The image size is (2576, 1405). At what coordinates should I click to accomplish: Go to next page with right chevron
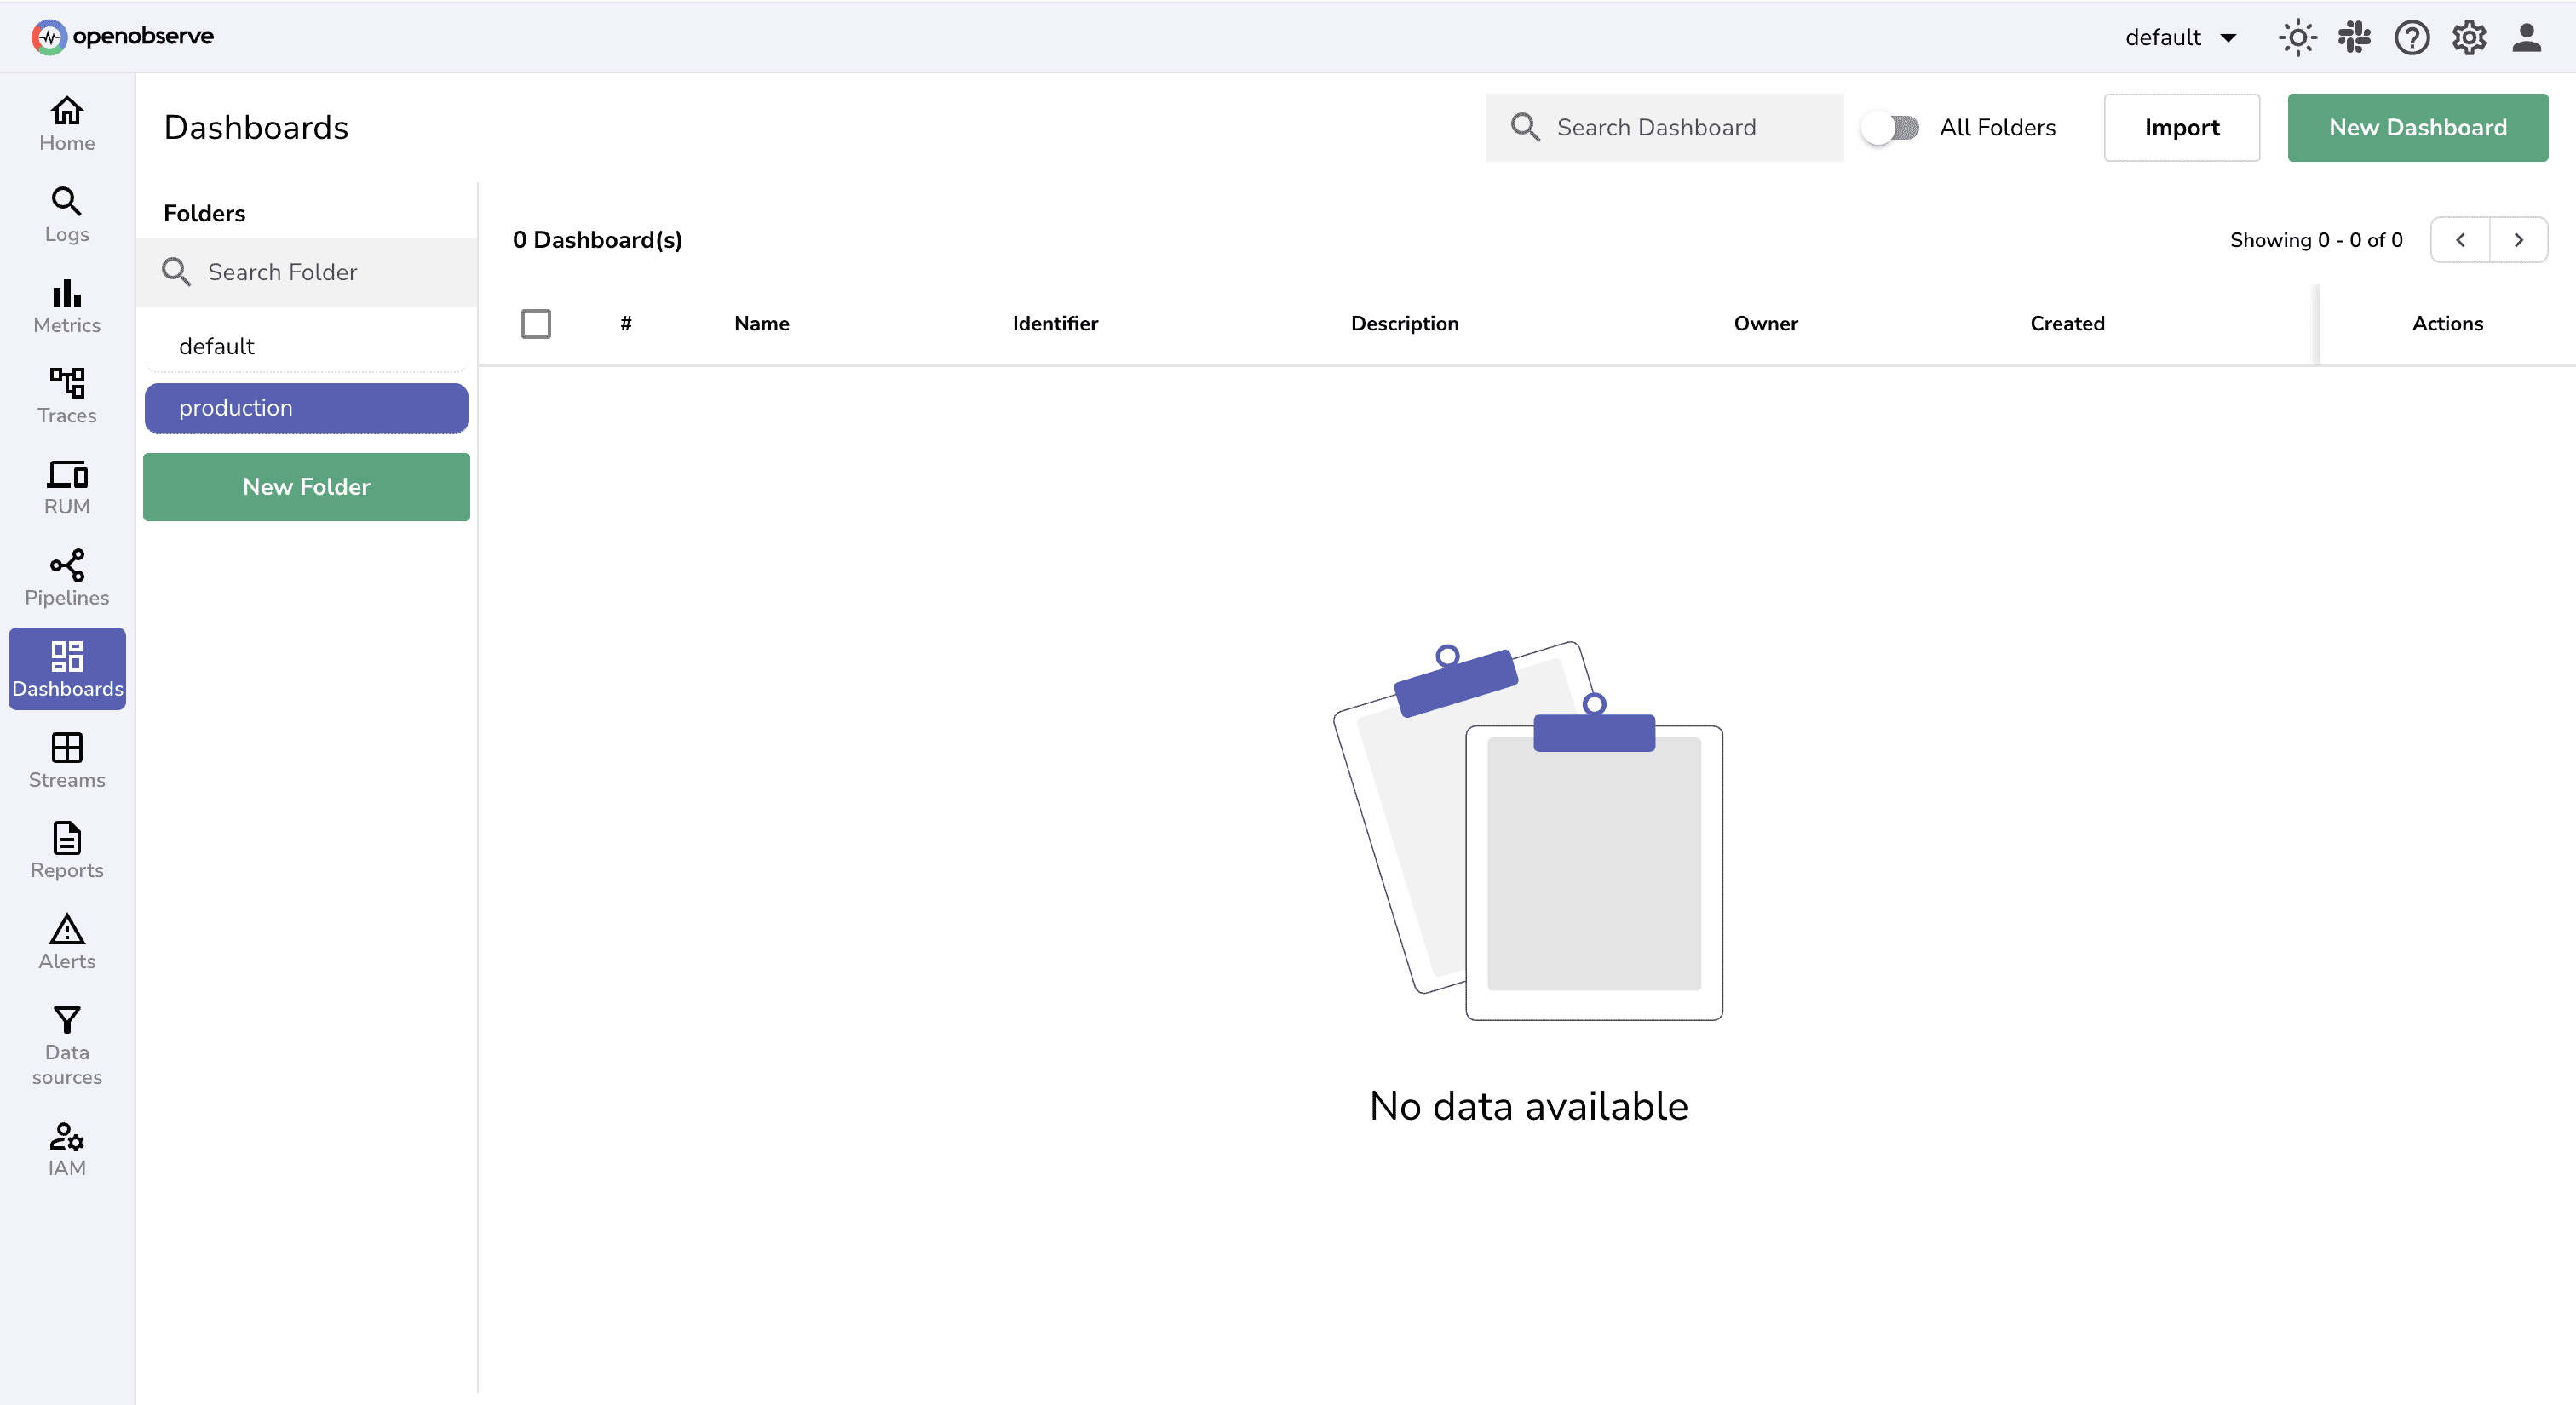[x=2519, y=238]
